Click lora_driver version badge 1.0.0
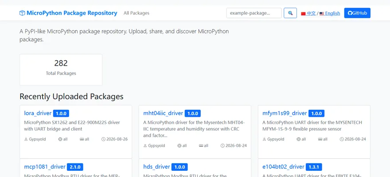This screenshot has width=390, height=177. [x=61, y=113]
